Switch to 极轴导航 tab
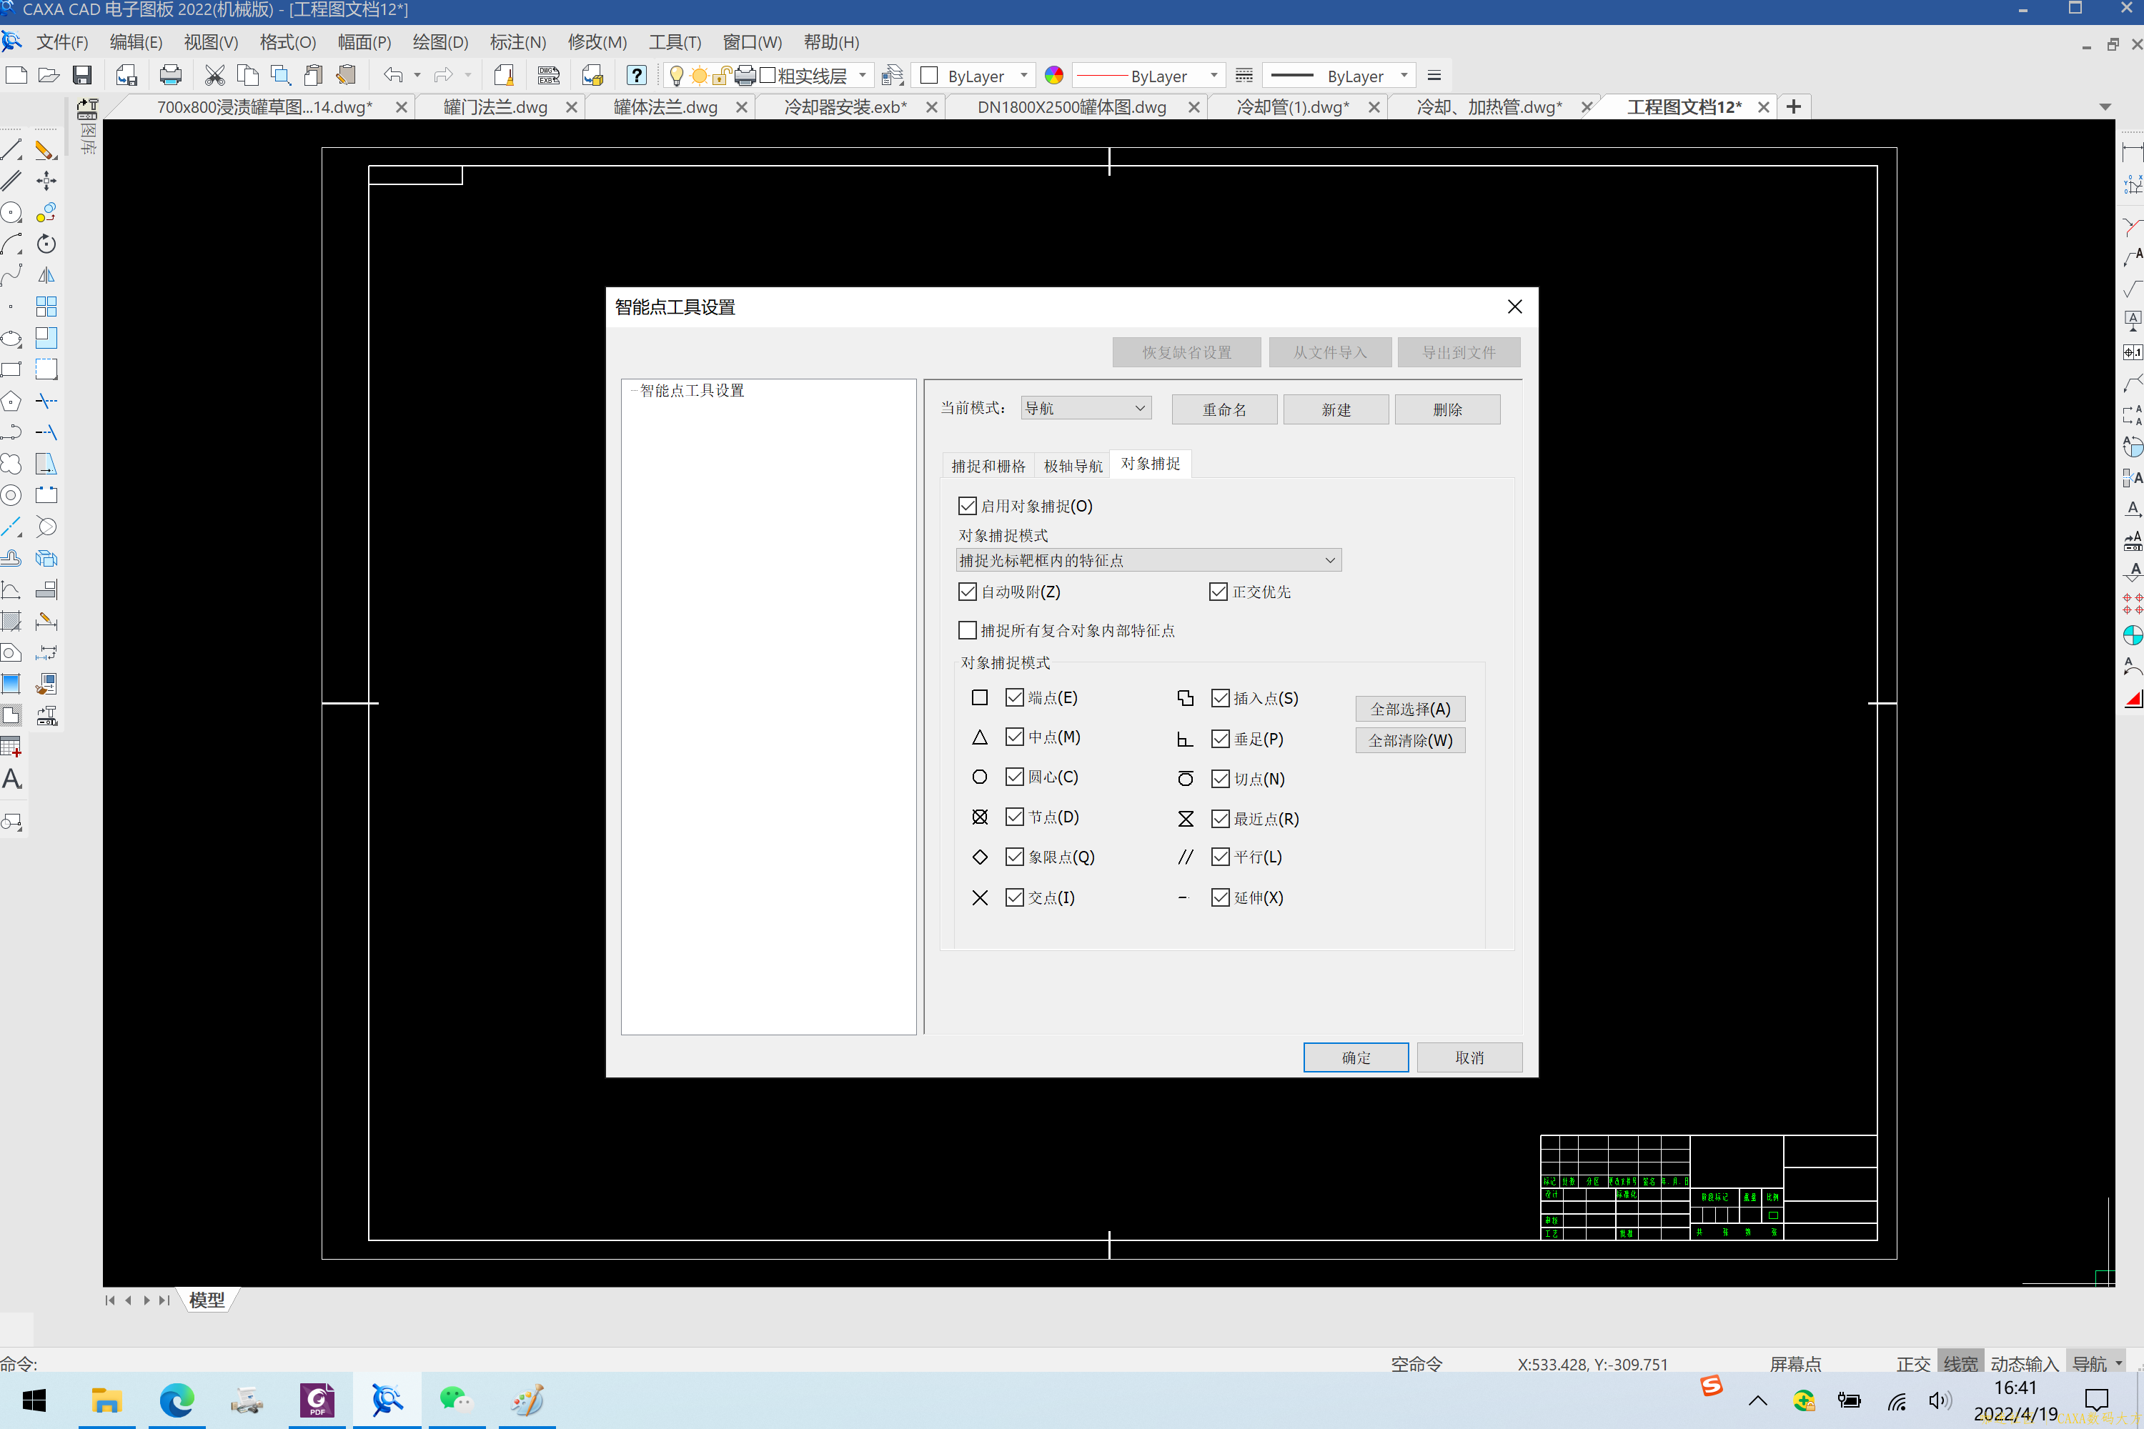 (1072, 466)
